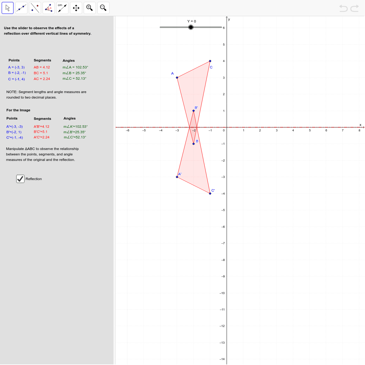
Task: Click the Zoom Out tool
Action: point(103,8)
